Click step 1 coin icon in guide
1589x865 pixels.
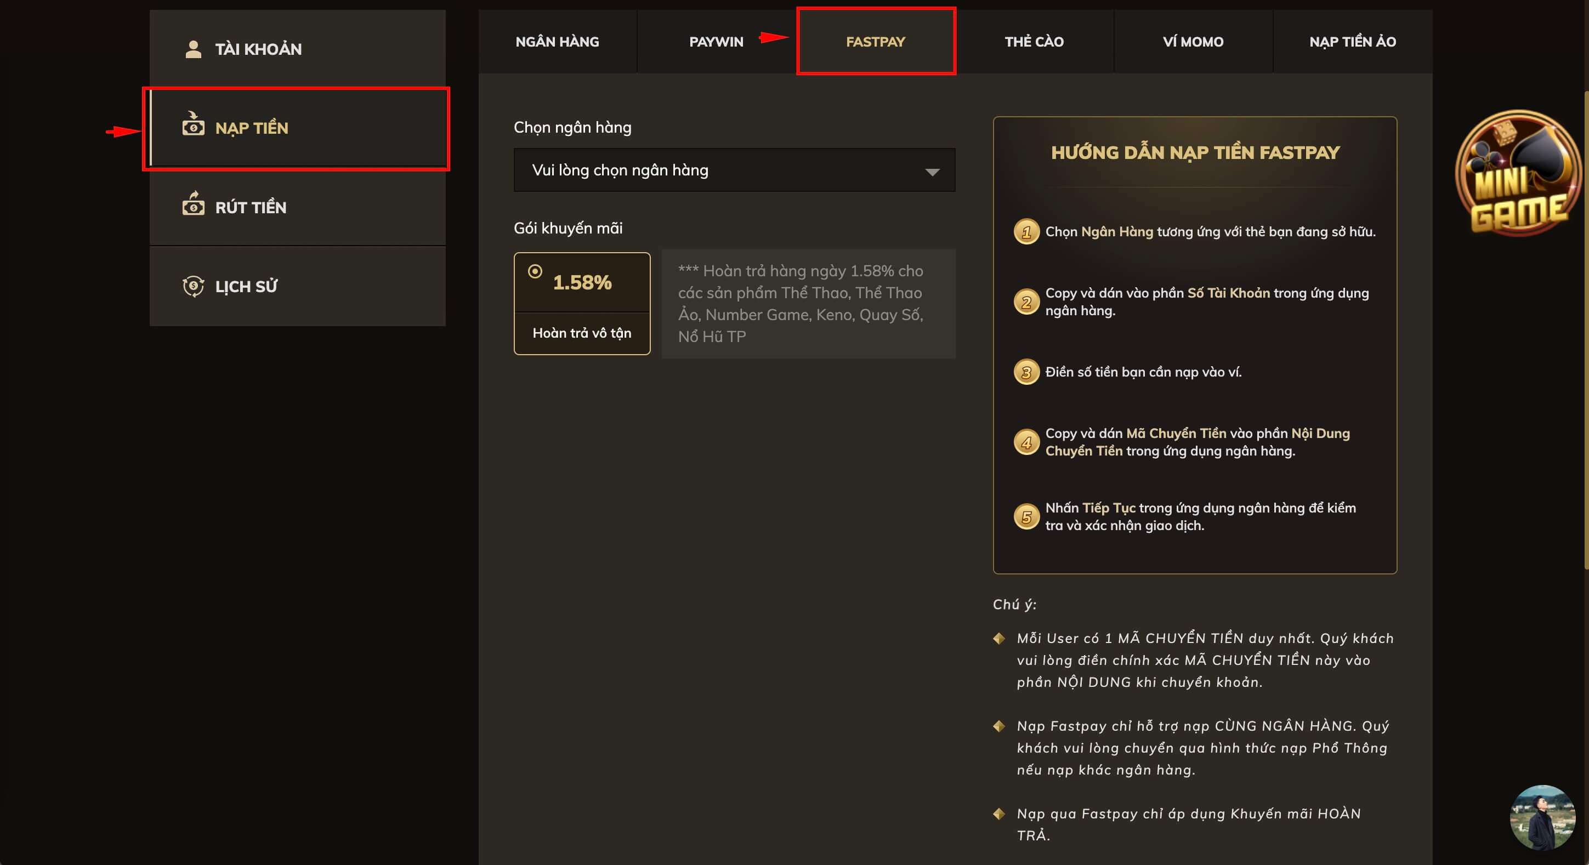click(x=1026, y=232)
